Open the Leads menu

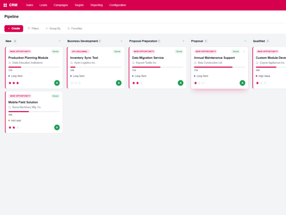pos(43,5)
